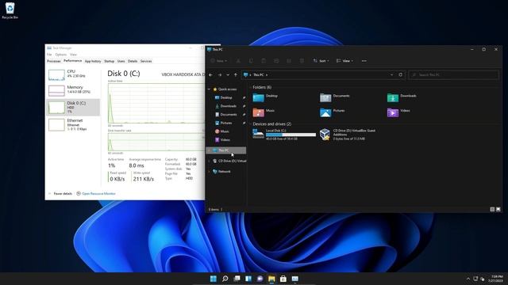Switch to Details tab in Task Manager
Viewport: 508px width, 285px height.
tap(133, 61)
